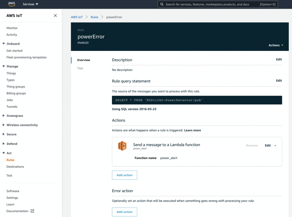292x217 pixels.
Task: Open Activity in the sidebar
Action: click(12, 35)
